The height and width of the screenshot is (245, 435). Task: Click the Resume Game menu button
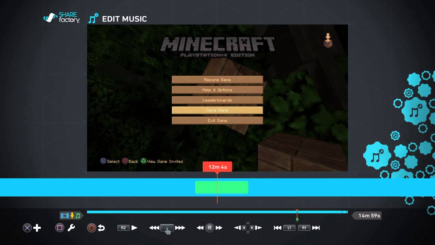(217, 80)
